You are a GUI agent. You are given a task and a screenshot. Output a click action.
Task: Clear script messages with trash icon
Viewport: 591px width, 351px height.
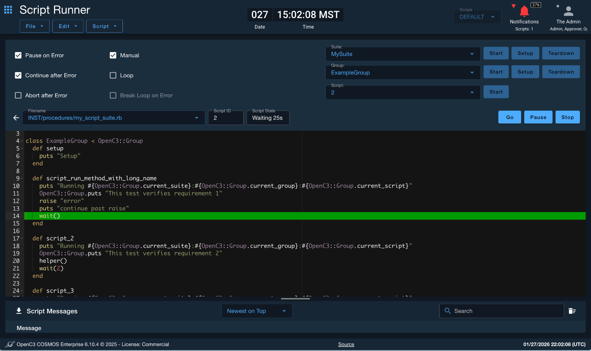click(572, 311)
